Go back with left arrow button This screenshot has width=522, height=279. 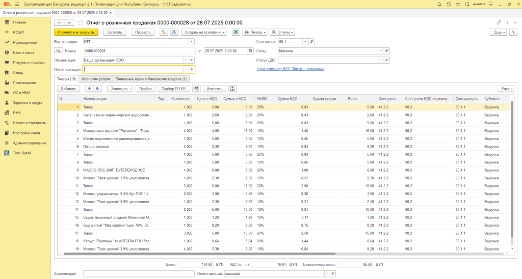59,22
